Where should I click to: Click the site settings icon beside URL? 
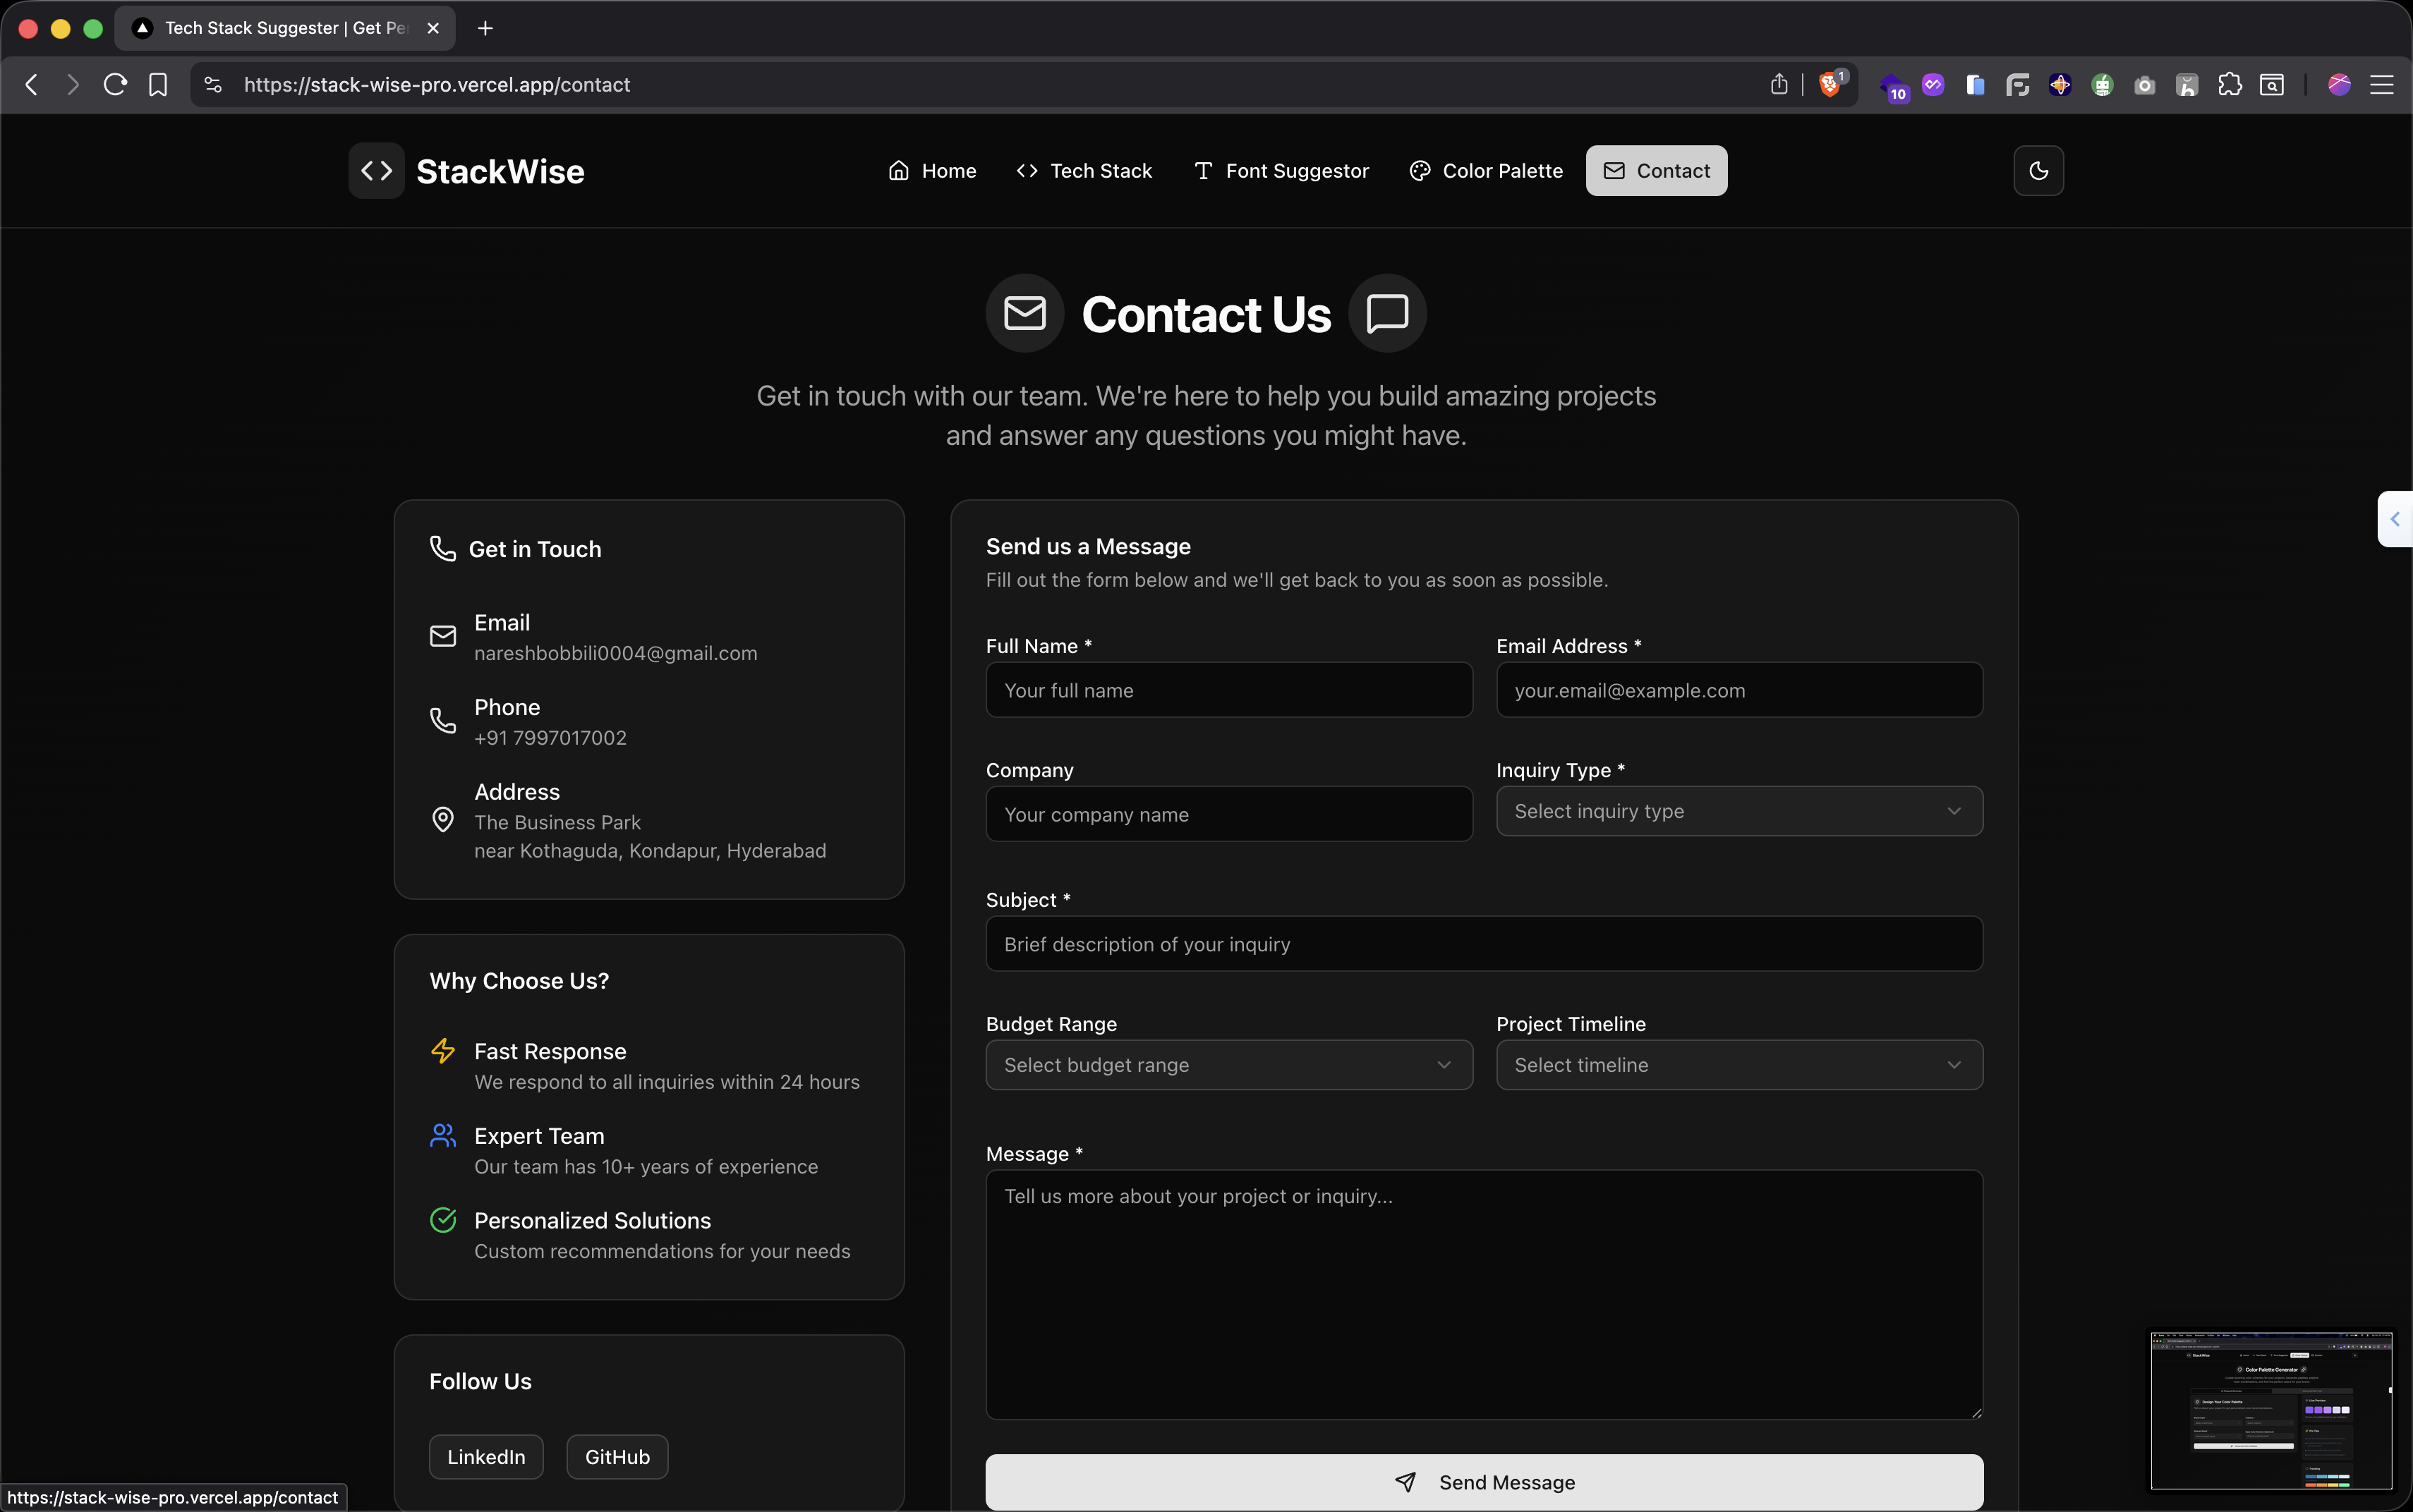(213, 85)
